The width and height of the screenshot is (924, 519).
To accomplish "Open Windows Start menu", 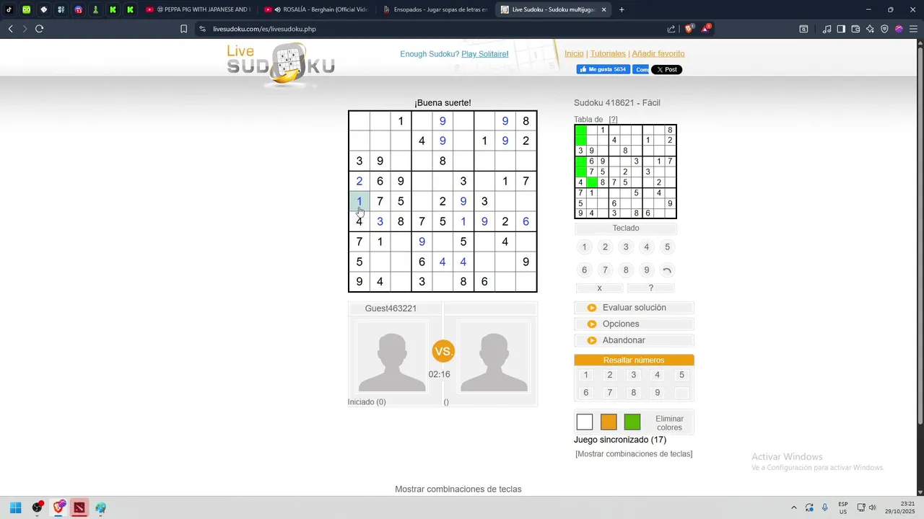I will (16, 507).
